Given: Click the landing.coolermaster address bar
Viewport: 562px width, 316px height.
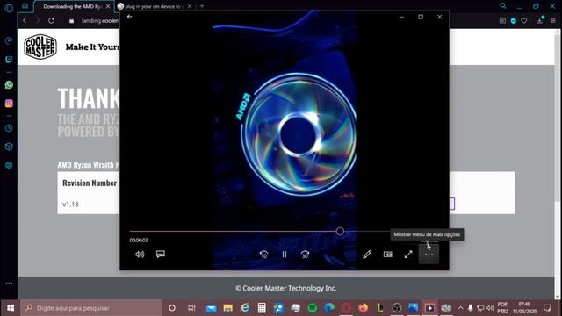Looking at the screenshot, I should click(x=100, y=21).
